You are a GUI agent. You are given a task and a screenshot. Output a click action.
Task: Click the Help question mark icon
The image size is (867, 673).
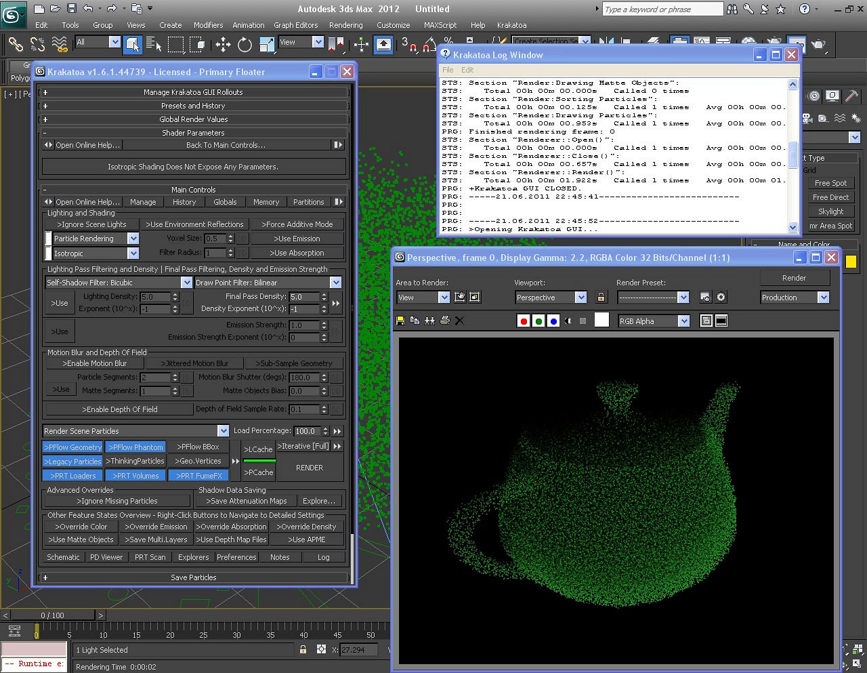pos(804,9)
